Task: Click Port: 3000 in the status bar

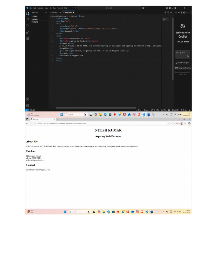Action: pyautogui.click(x=175, y=110)
